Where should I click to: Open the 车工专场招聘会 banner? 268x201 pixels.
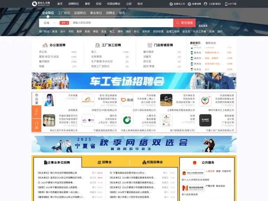point(134,81)
